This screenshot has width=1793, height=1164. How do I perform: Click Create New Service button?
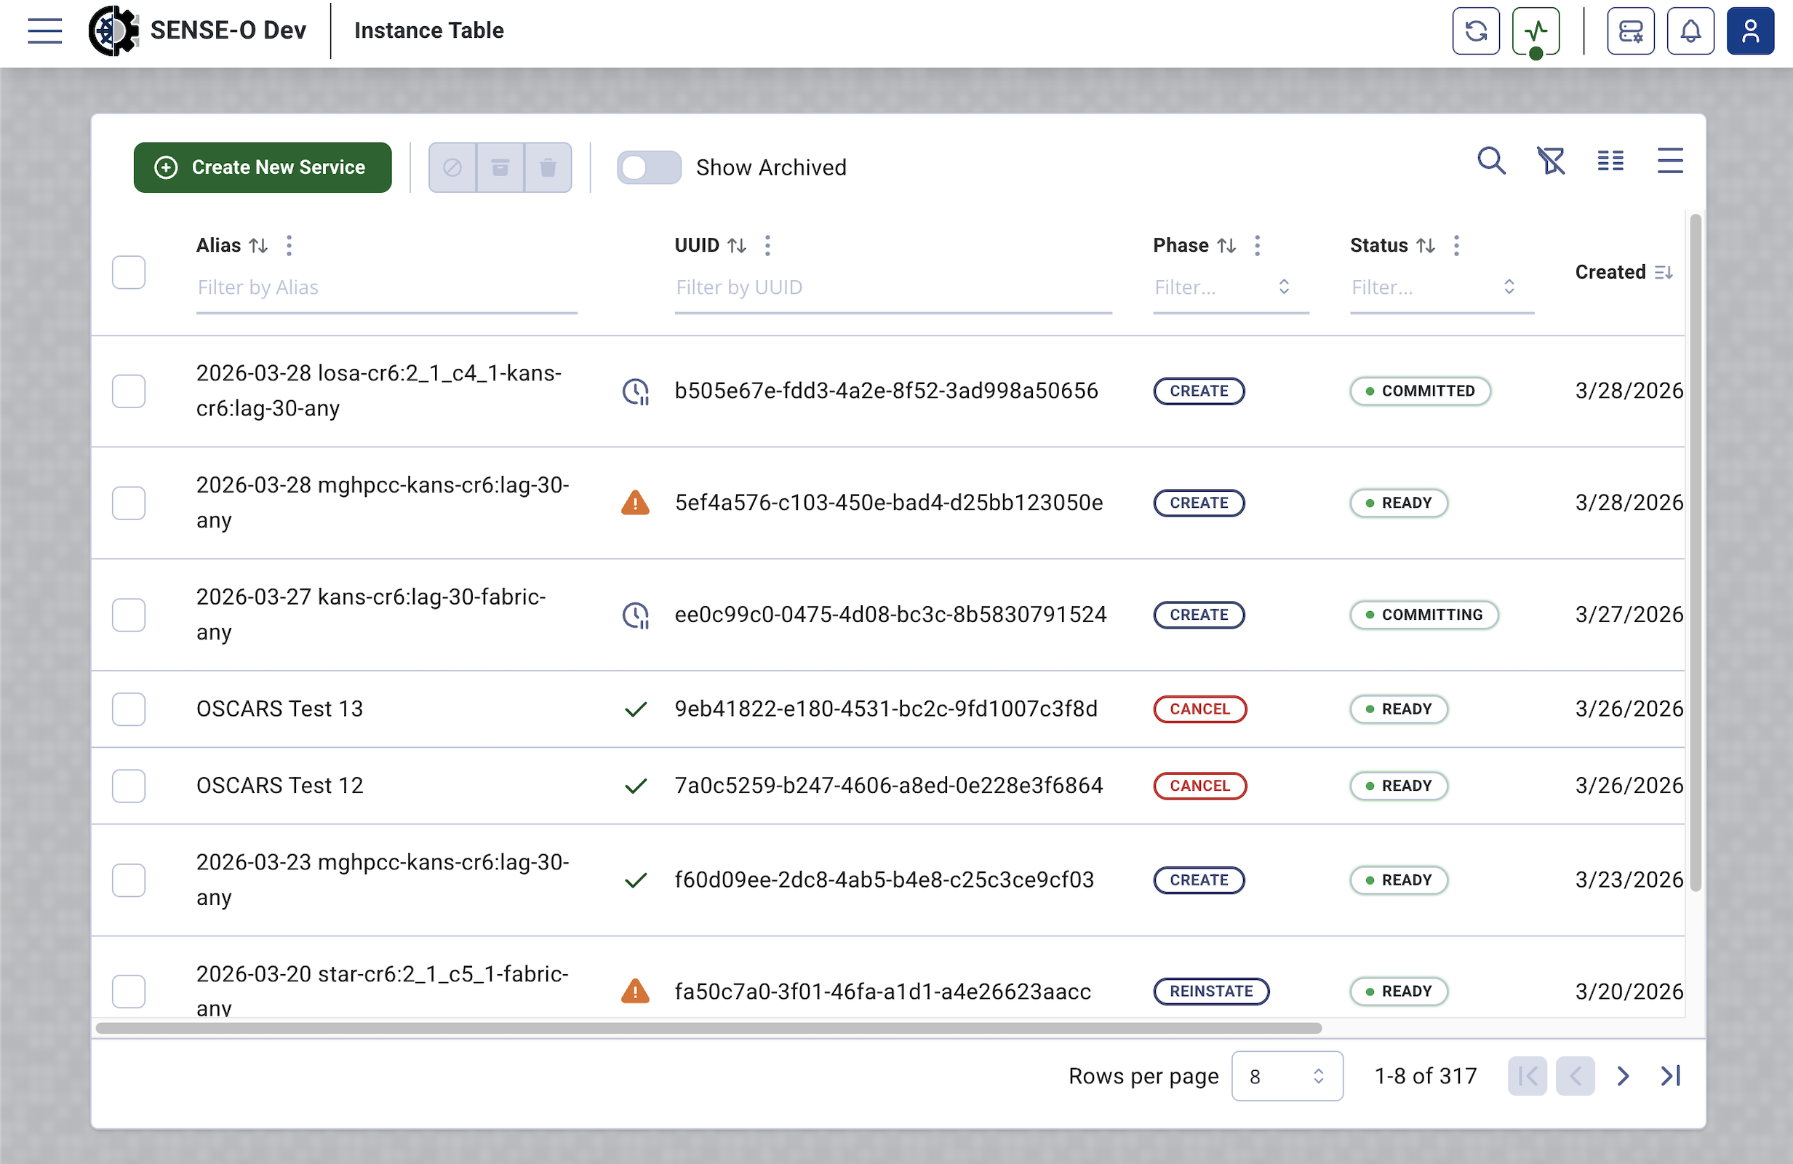tap(262, 167)
